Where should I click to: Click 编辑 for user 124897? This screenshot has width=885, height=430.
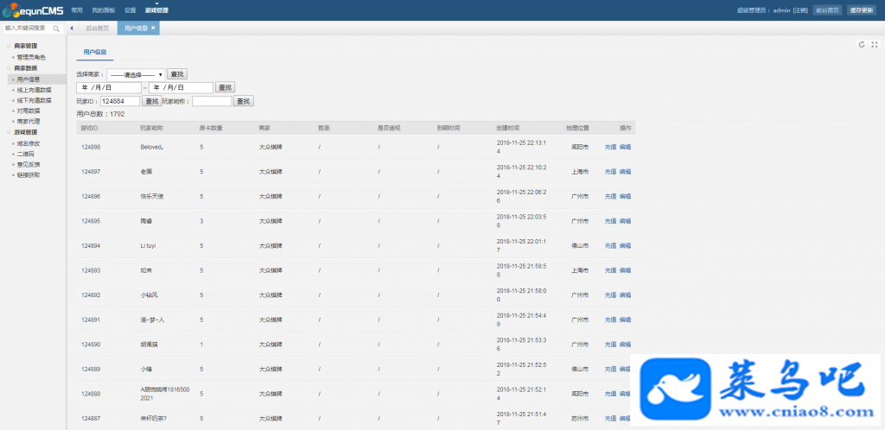click(625, 172)
